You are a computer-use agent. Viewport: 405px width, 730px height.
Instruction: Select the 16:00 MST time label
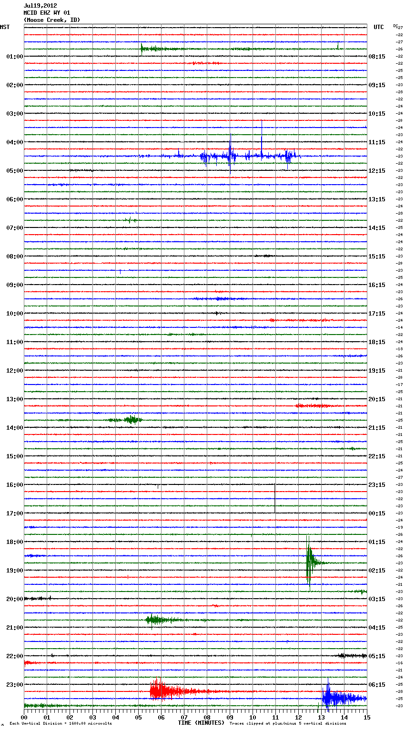[x=15, y=485]
